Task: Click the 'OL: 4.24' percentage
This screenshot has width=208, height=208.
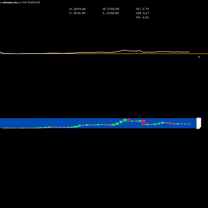Action: pyautogui.click(x=142, y=17)
